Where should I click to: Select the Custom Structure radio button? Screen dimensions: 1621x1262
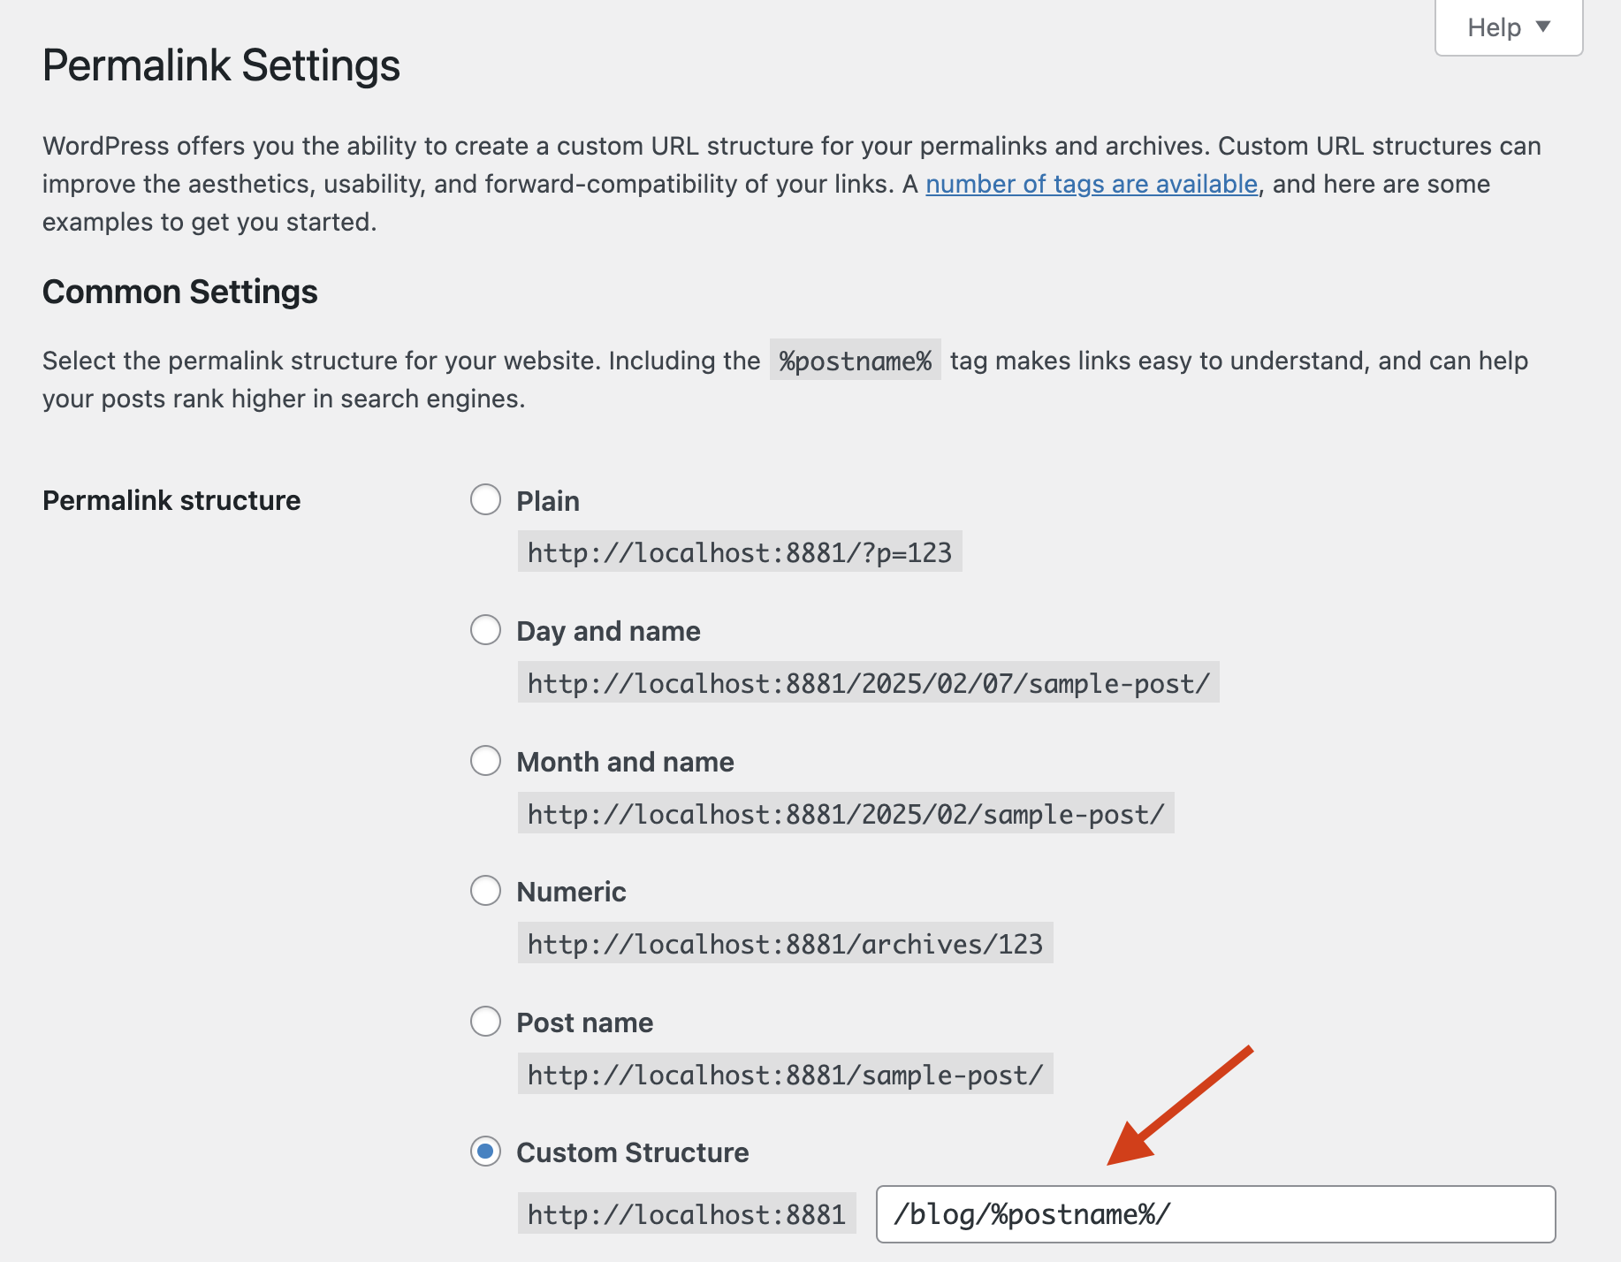485,1152
